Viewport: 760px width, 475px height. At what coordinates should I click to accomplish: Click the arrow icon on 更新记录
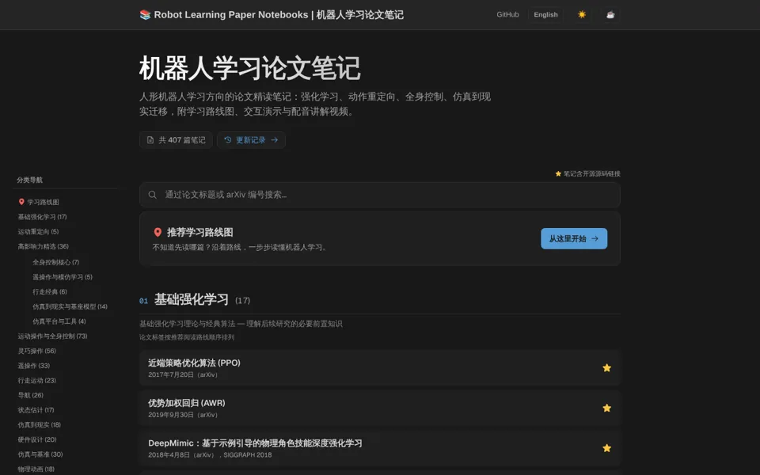click(x=275, y=140)
